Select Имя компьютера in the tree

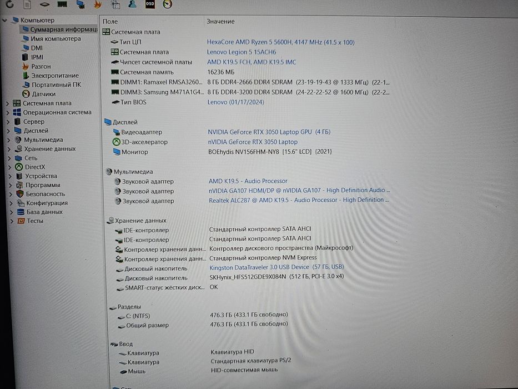pos(56,39)
